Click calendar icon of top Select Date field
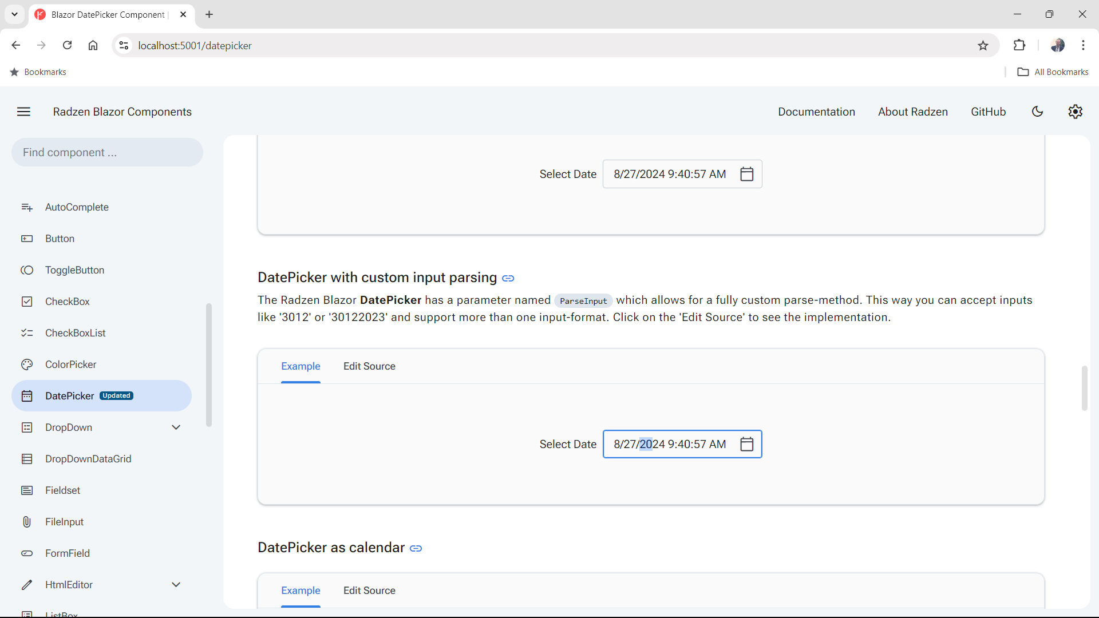 pos(746,174)
